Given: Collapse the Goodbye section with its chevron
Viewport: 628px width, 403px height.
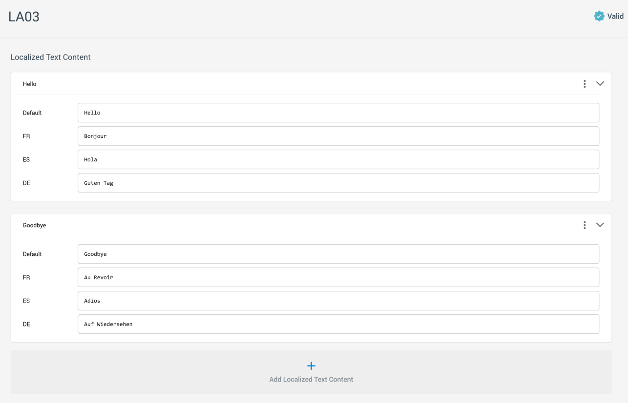Looking at the screenshot, I should click(x=600, y=225).
